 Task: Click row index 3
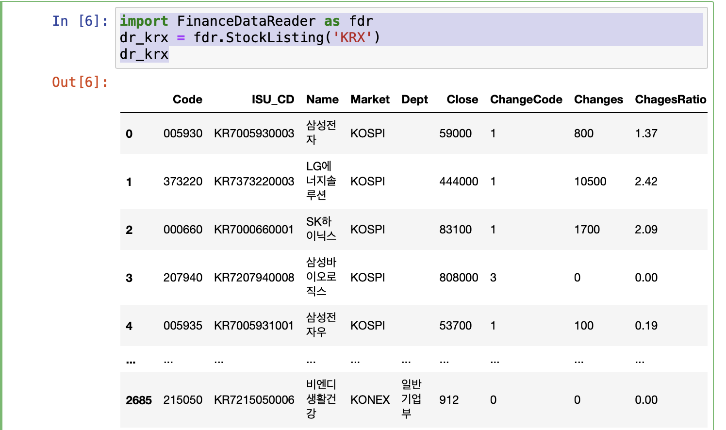[x=129, y=278]
